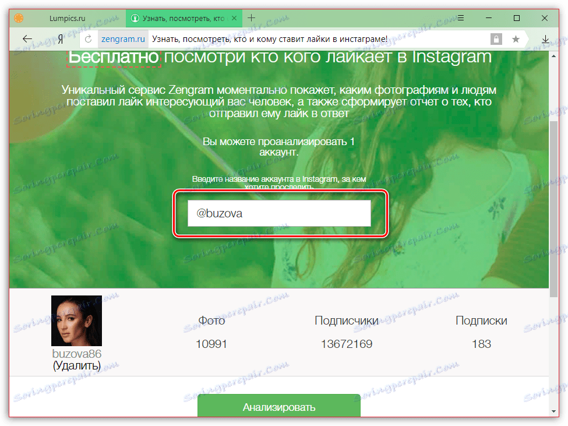Viewport: 568px width, 426px height.
Task: Open downloads with the arrow icon
Action: [x=545, y=39]
